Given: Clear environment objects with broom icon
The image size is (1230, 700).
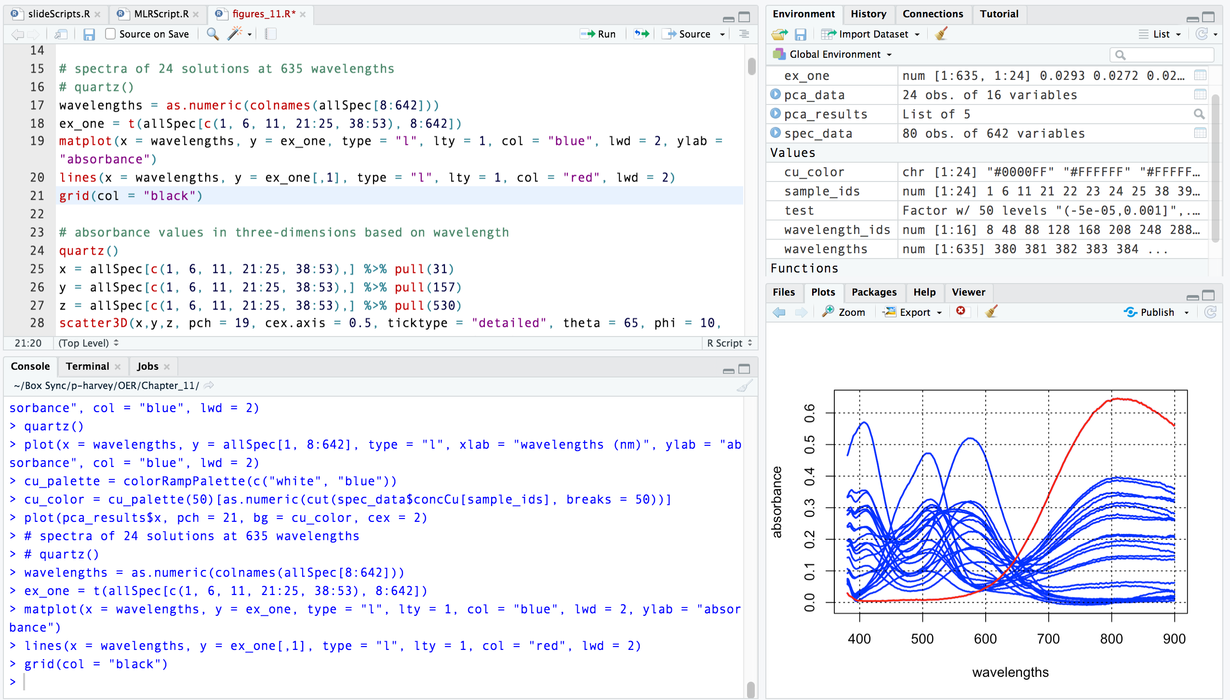Looking at the screenshot, I should click(x=941, y=34).
